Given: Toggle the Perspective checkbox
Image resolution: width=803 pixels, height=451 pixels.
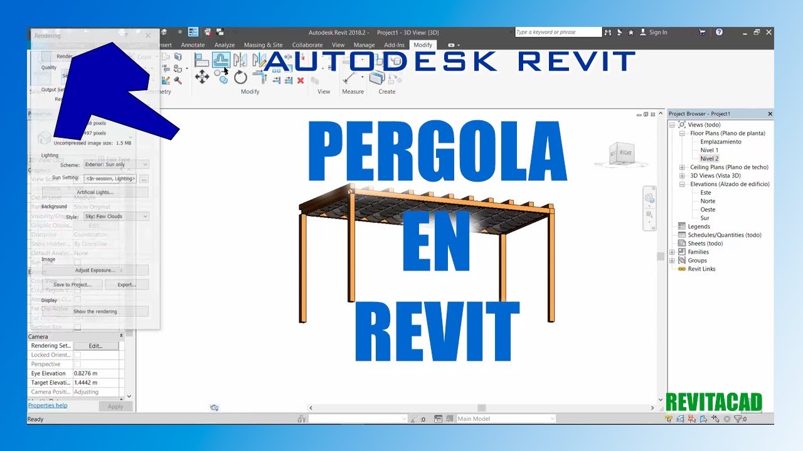Looking at the screenshot, I should coord(78,364).
